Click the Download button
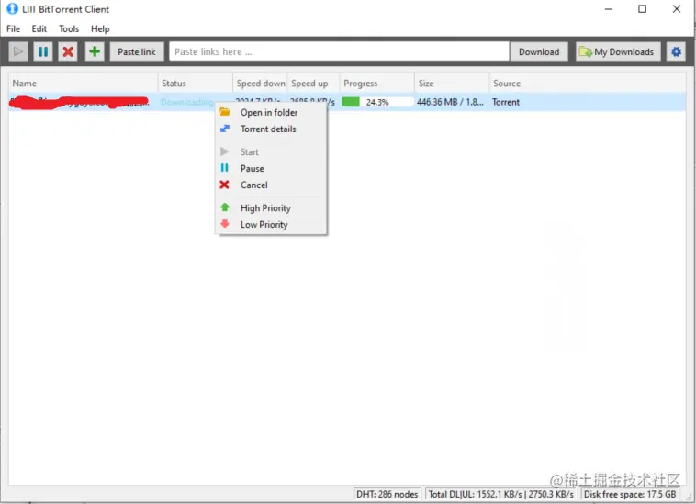Viewport: 696px width, 504px height. click(x=539, y=52)
